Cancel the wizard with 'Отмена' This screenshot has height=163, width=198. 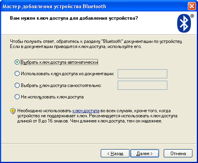pos(178,153)
